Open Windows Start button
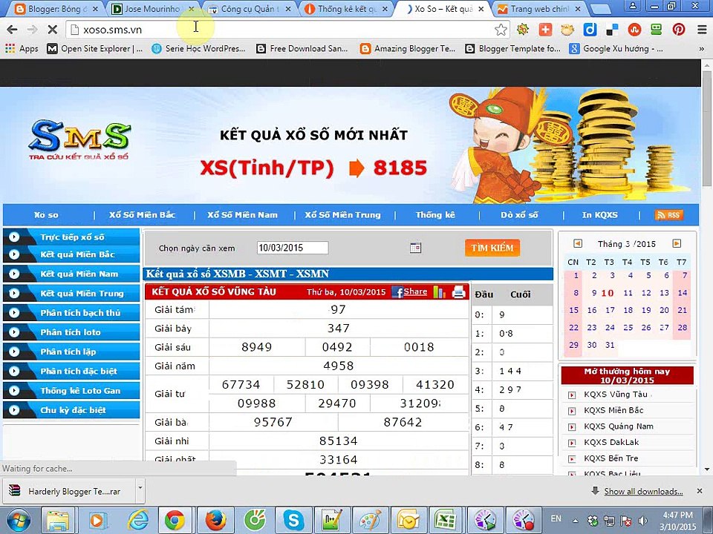Viewport: 713px width, 534px height. [x=18, y=520]
